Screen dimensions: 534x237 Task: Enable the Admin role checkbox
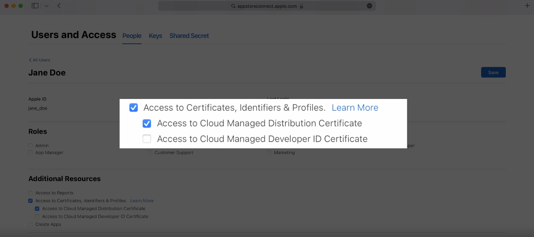[x=30, y=145]
